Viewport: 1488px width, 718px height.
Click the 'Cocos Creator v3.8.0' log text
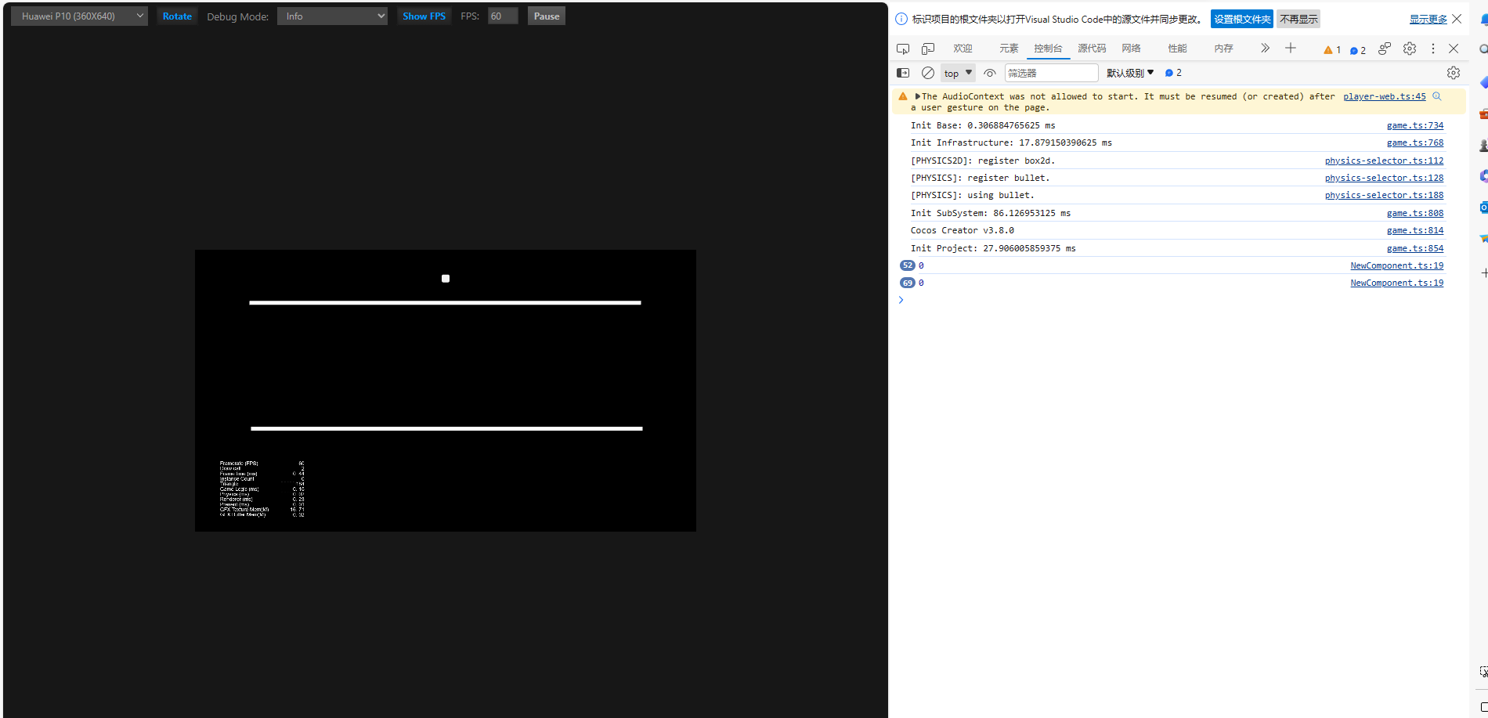963,230
